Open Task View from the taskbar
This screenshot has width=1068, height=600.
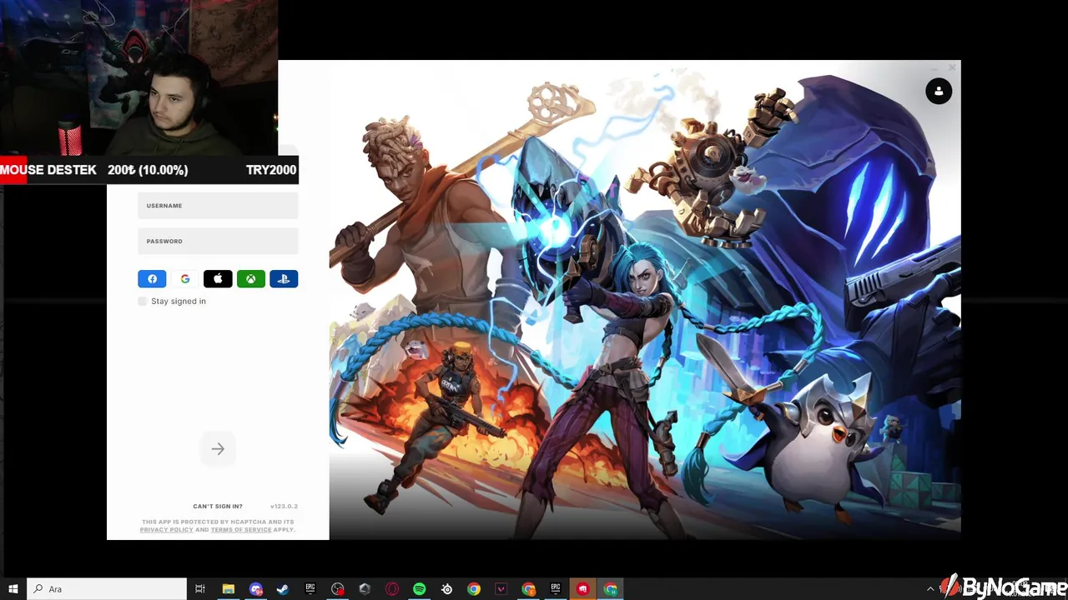tap(200, 589)
